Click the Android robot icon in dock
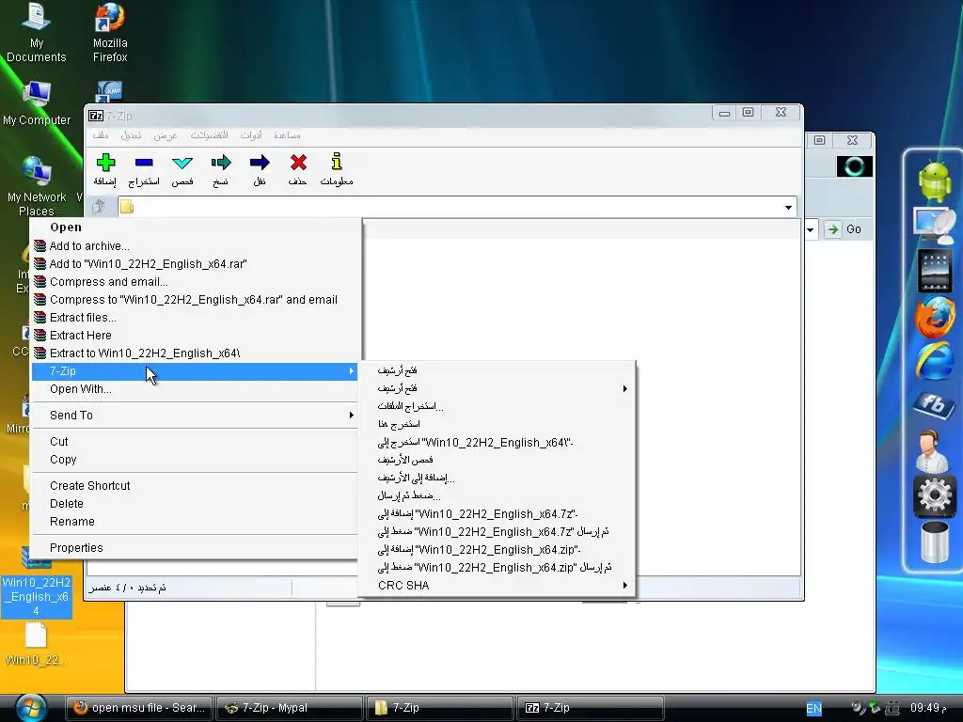This screenshot has width=963, height=722. (935, 180)
